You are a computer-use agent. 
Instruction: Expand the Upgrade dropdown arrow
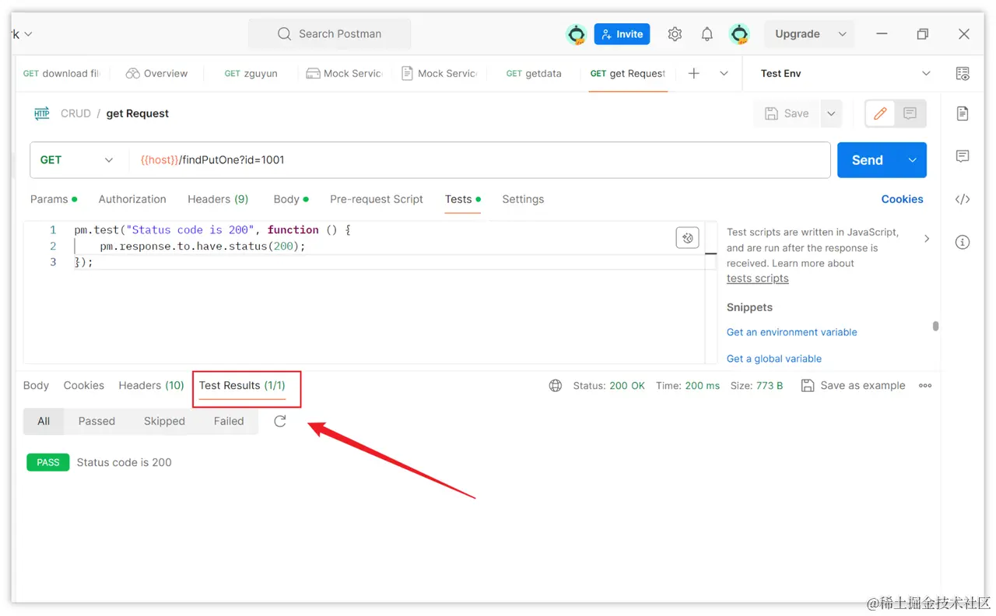pyautogui.click(x=842, y=34)
